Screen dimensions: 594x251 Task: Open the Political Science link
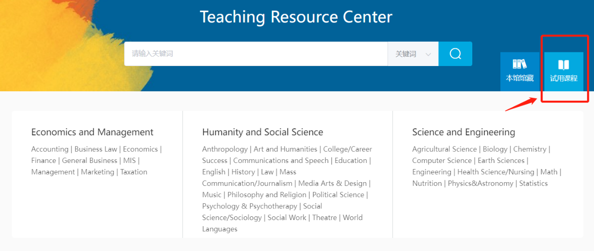click(339, 195)
